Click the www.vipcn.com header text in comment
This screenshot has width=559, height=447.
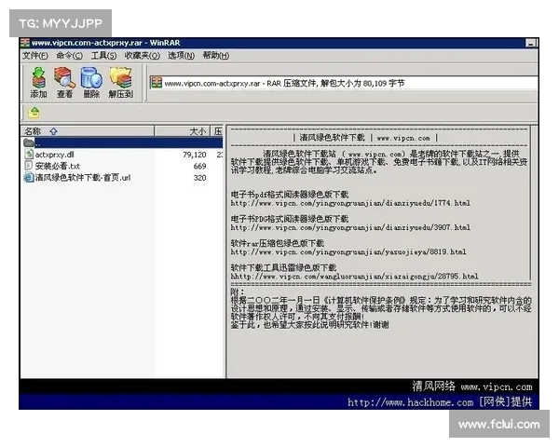pos(403,138)
